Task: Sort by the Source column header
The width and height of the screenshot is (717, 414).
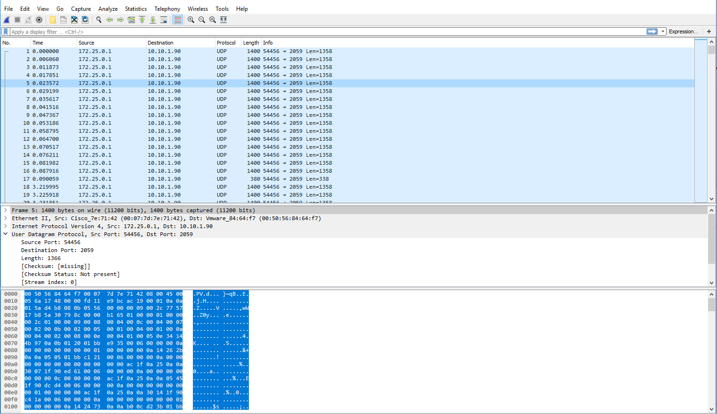Action: point(112,43)
